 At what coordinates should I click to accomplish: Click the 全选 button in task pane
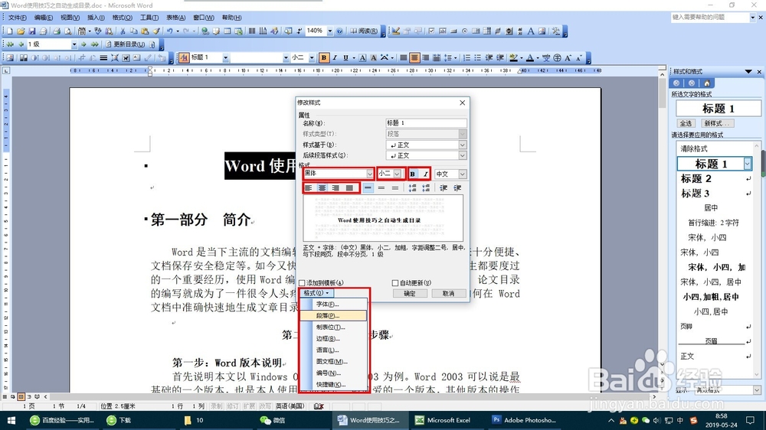(686, 123)
